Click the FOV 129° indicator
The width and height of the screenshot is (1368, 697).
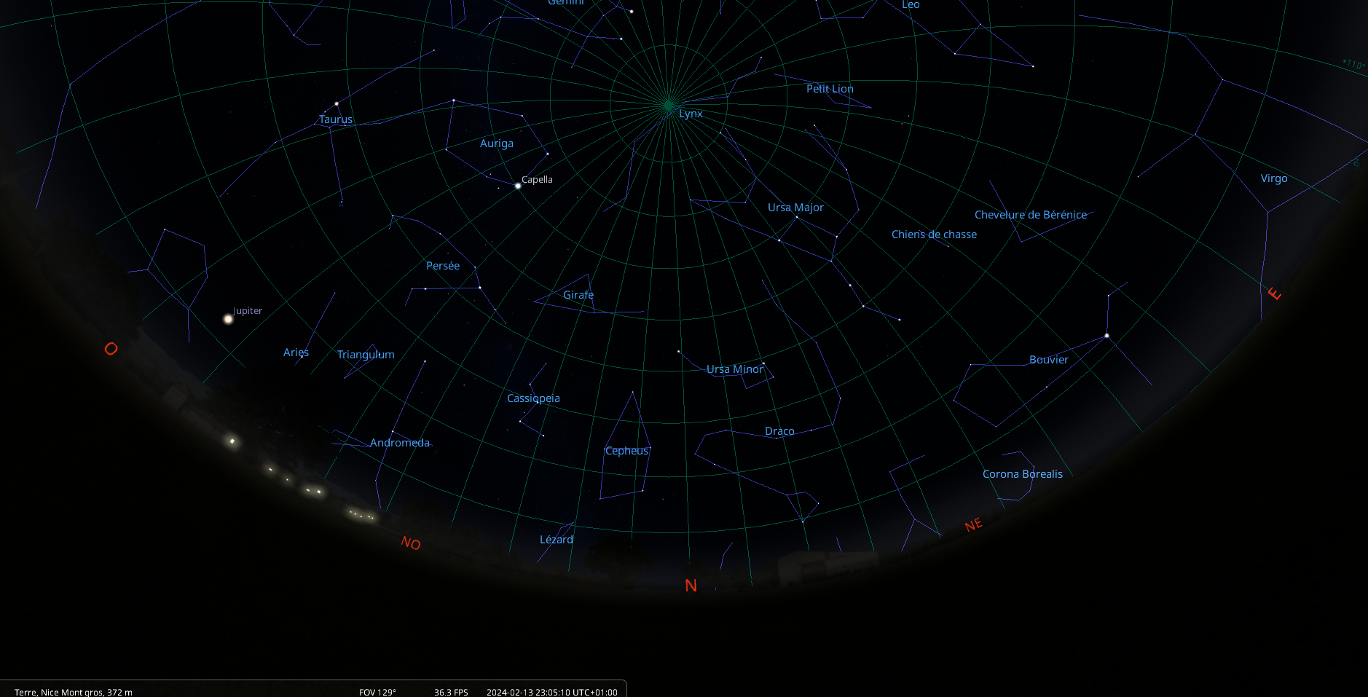pyautogui.click(x=377, y=692)
